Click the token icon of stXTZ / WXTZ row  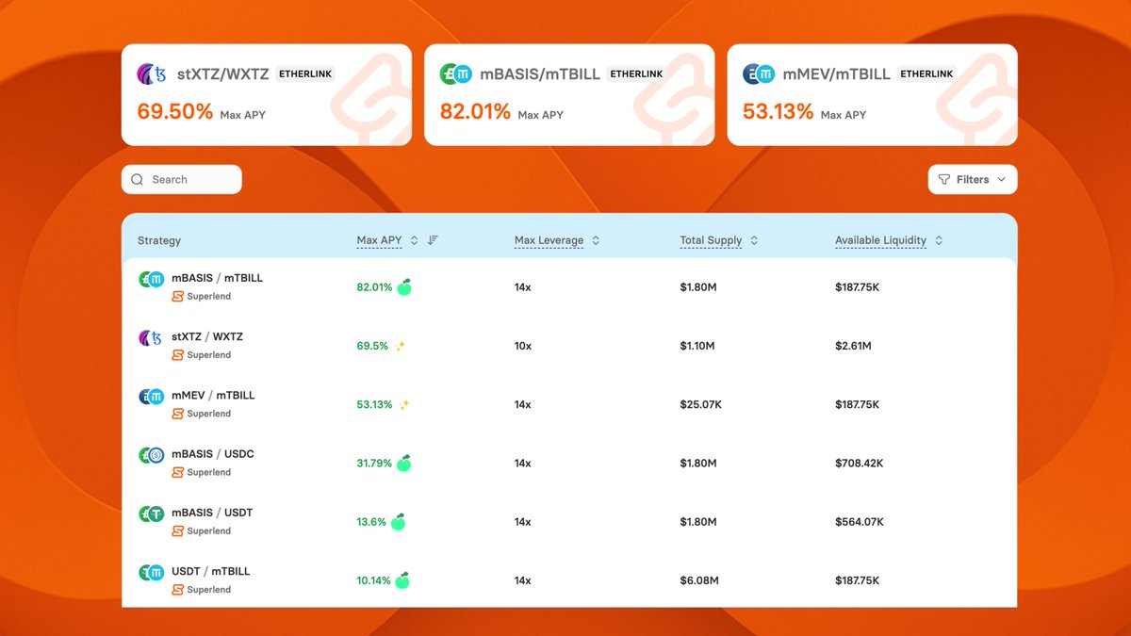coord(151,337)
